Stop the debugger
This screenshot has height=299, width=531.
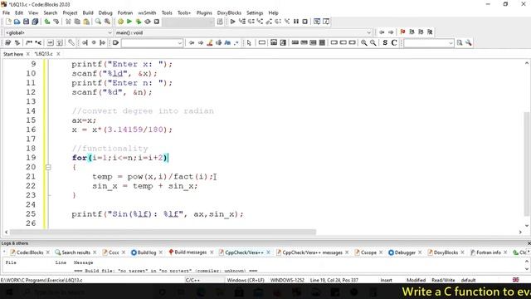pos(305,22)
